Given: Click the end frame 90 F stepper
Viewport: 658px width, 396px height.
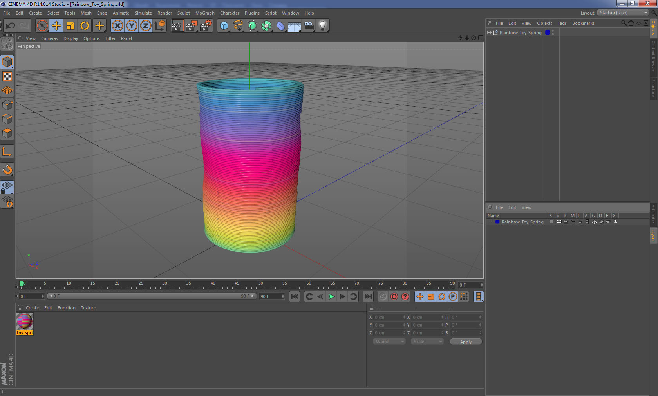Looking at the screenshot, I should point(283,296).
